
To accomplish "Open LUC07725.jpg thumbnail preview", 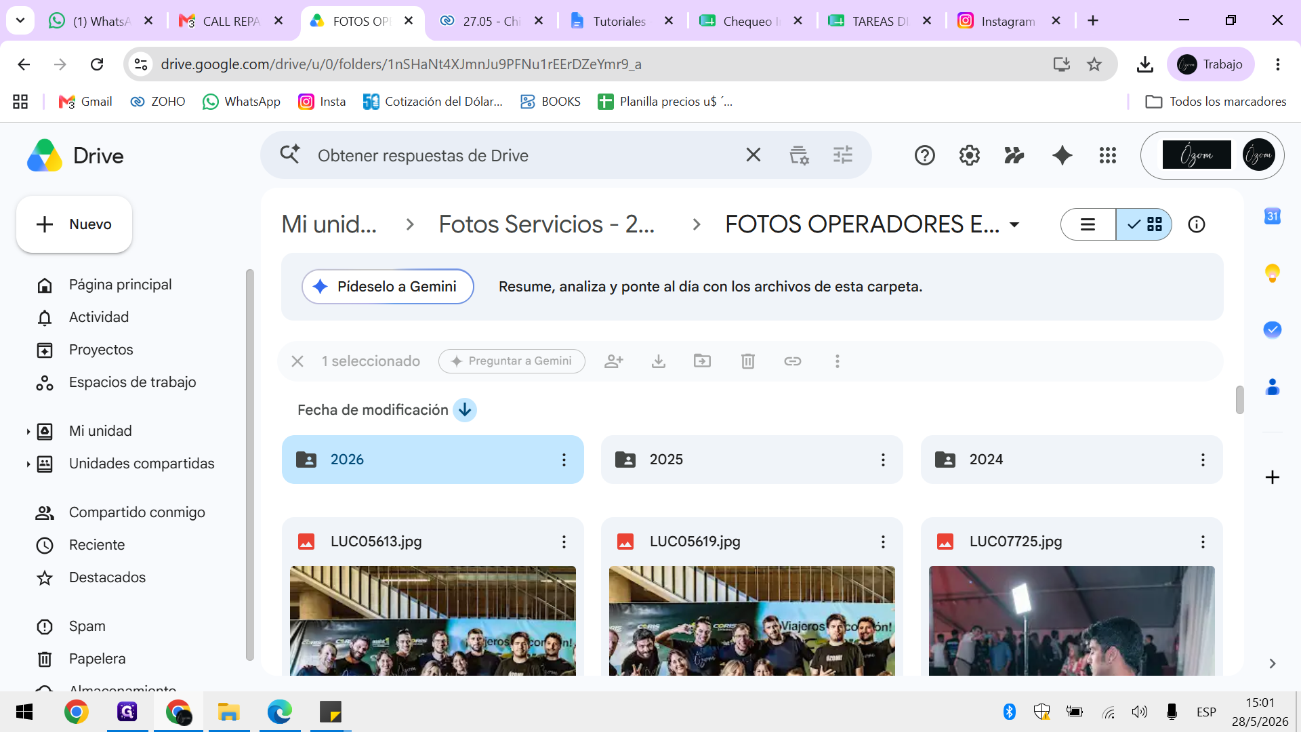I will point(1071,621).
